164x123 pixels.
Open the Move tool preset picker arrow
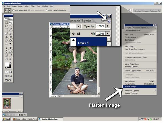tap(9, 10)
